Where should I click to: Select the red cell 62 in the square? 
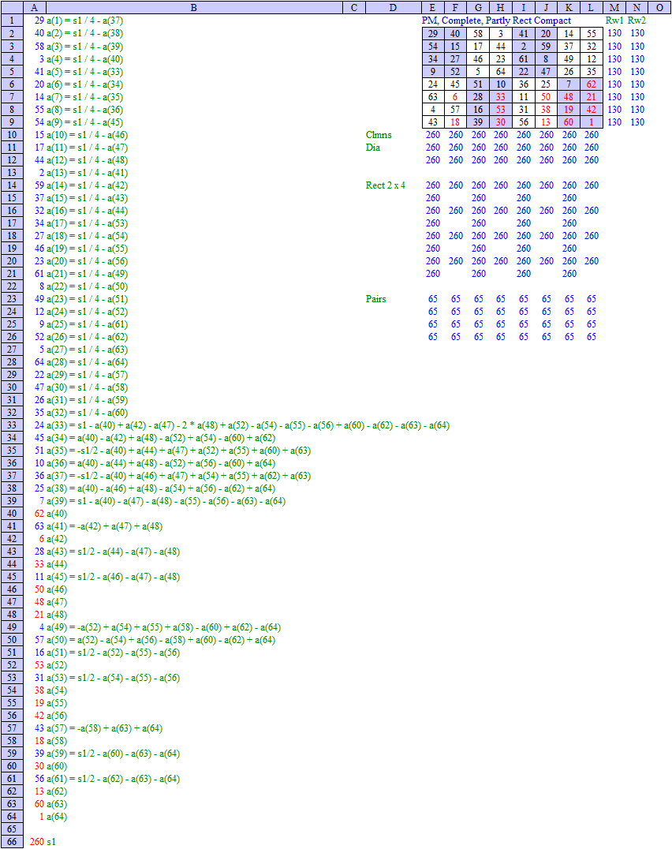click(592, 84)
